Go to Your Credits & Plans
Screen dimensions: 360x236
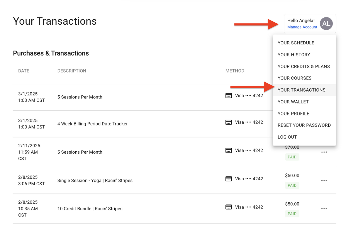303,66
